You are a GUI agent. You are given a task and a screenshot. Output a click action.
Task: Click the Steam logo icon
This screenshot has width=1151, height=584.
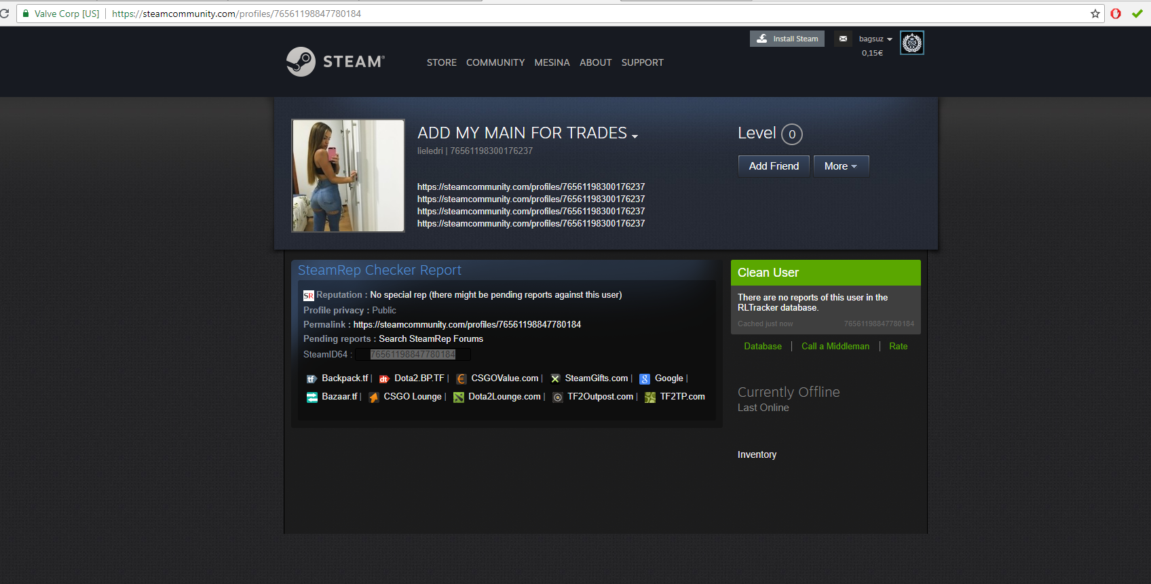point(301,62)
